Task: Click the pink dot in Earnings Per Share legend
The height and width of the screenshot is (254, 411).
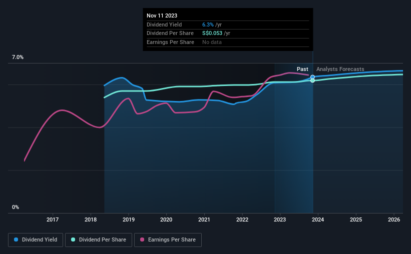Action: click(x=142, y=239)
